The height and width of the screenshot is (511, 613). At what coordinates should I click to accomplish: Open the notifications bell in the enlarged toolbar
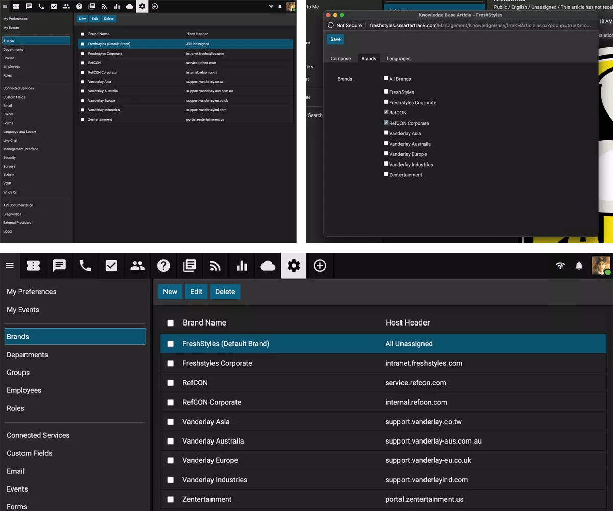point(579,266)
